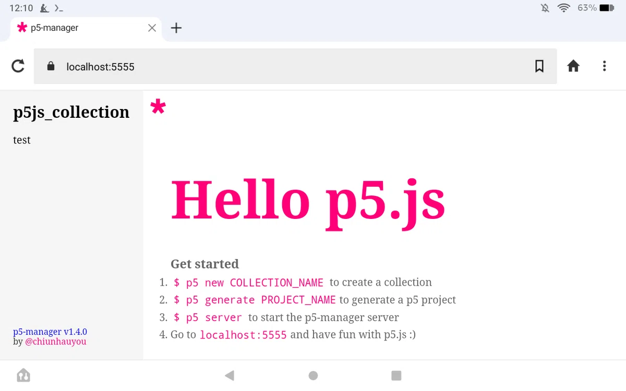Reload the page with the refresh icon
626x391 pixels.
18,66
